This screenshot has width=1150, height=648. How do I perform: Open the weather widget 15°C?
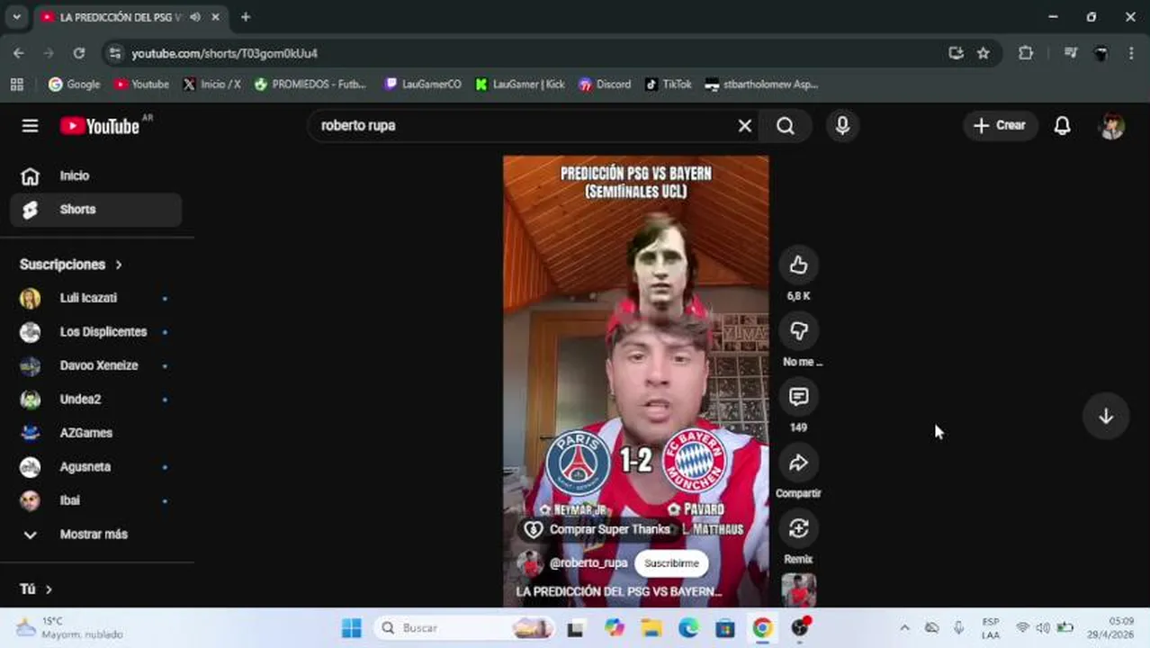click(x=68, y=628)
